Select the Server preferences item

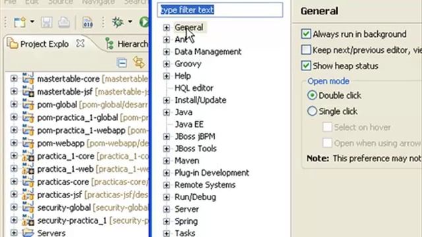187,209
